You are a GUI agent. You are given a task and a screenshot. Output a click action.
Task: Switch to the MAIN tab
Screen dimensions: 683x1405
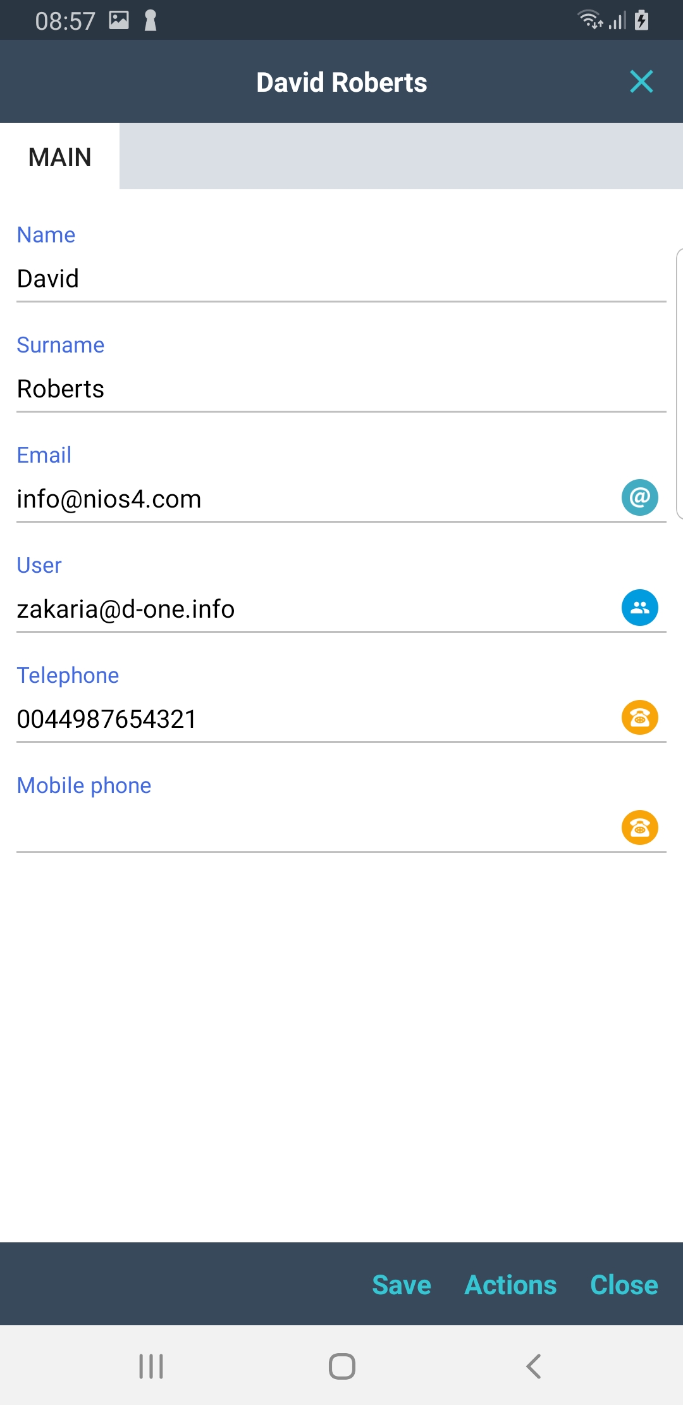pos(60,157)
